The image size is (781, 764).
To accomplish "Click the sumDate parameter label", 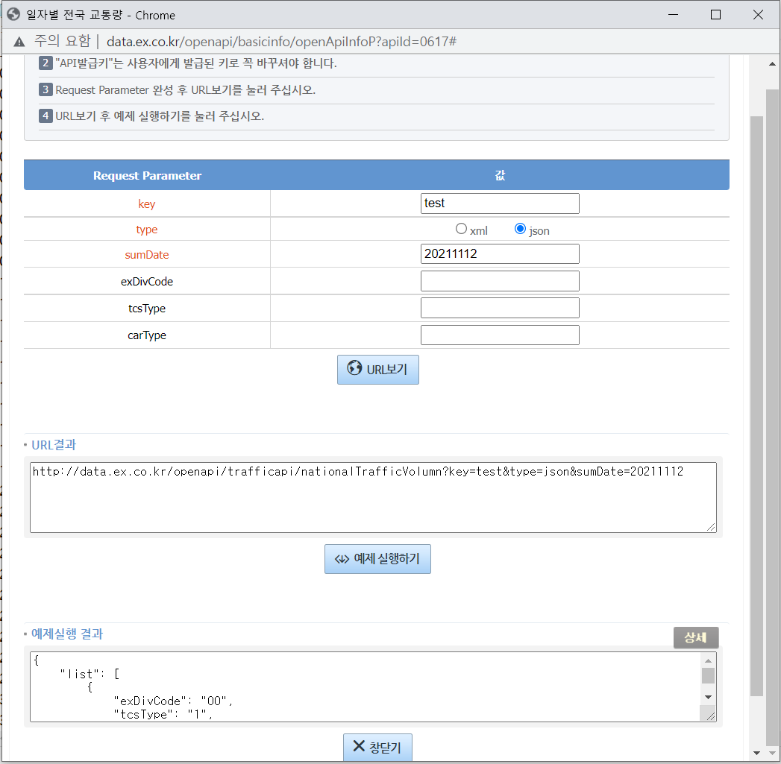I will [147, 255].
